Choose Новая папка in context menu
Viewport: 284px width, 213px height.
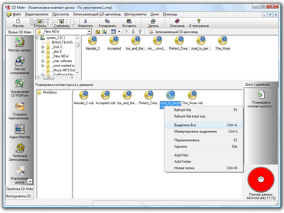(x=204, y=168)
